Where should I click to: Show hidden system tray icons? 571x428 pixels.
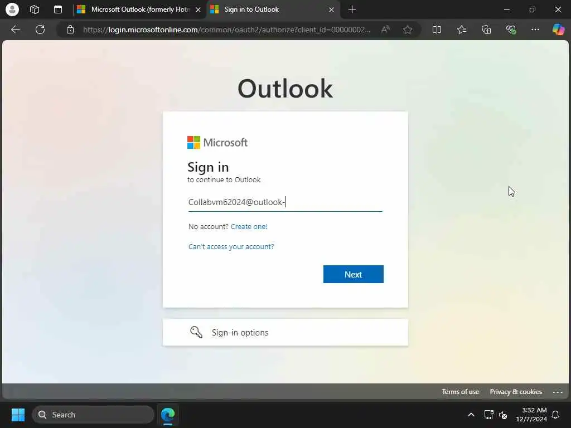(x=471, y=415)
